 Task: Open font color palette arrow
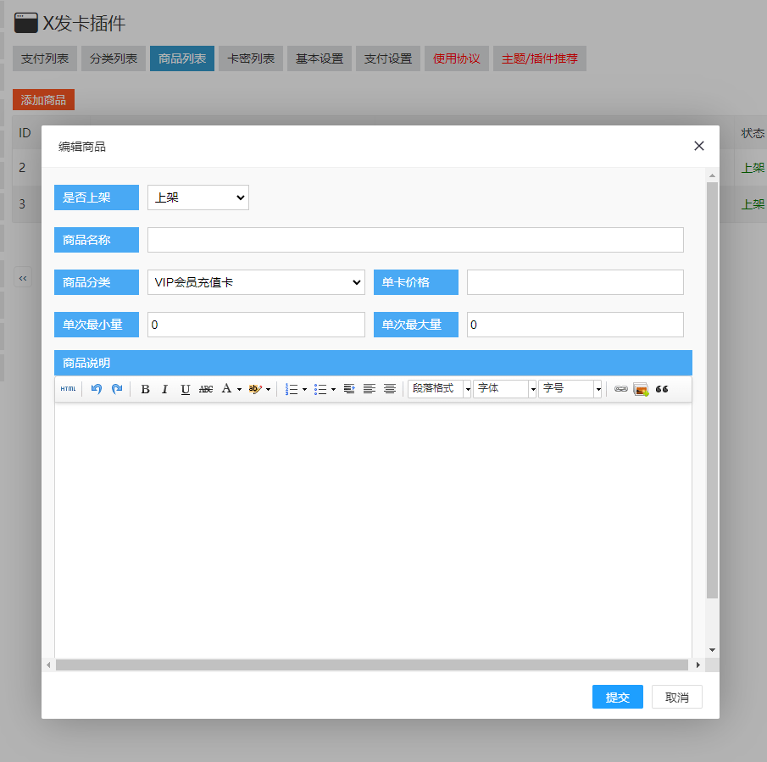(239, 389)
